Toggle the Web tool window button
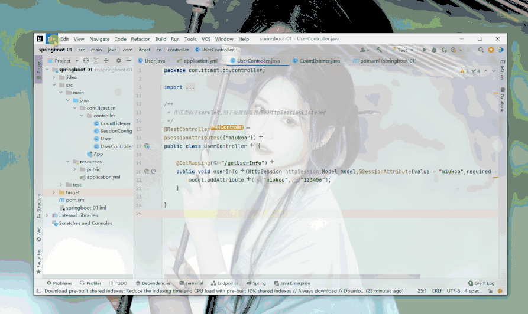This screenshot has width=528, height=314. coord(38,234)
